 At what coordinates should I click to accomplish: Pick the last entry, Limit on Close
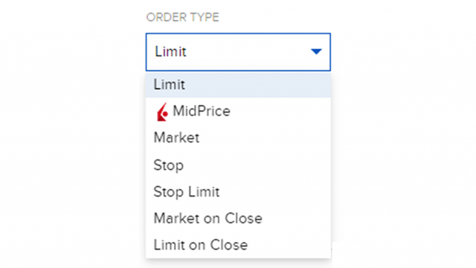click(200, 245)
